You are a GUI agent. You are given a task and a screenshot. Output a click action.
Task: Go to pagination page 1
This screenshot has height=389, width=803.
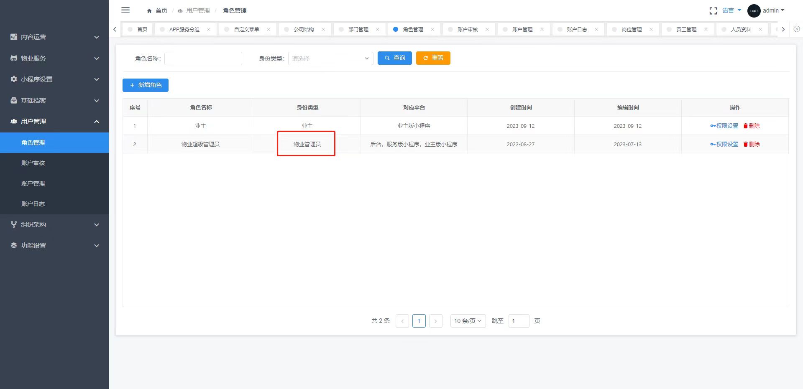tap(419, 321)
